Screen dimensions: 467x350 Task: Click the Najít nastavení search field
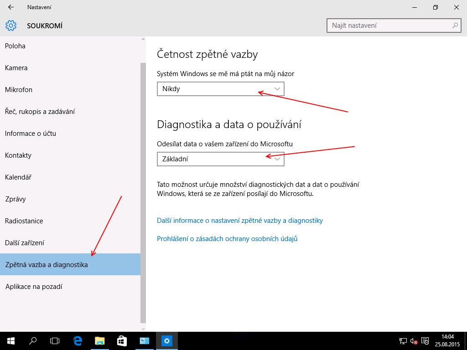click(x=390, y=26)
